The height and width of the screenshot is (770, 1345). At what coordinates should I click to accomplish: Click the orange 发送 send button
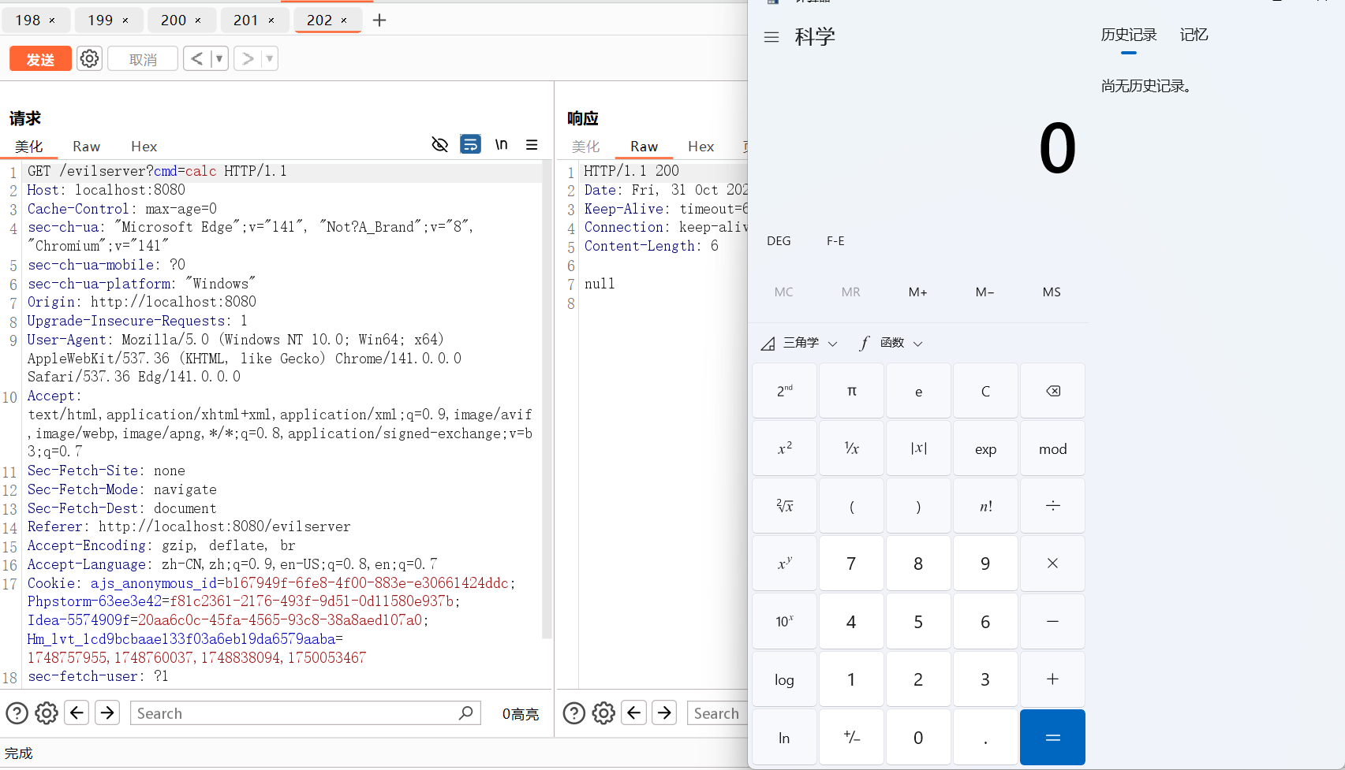(x=40, y=59)
